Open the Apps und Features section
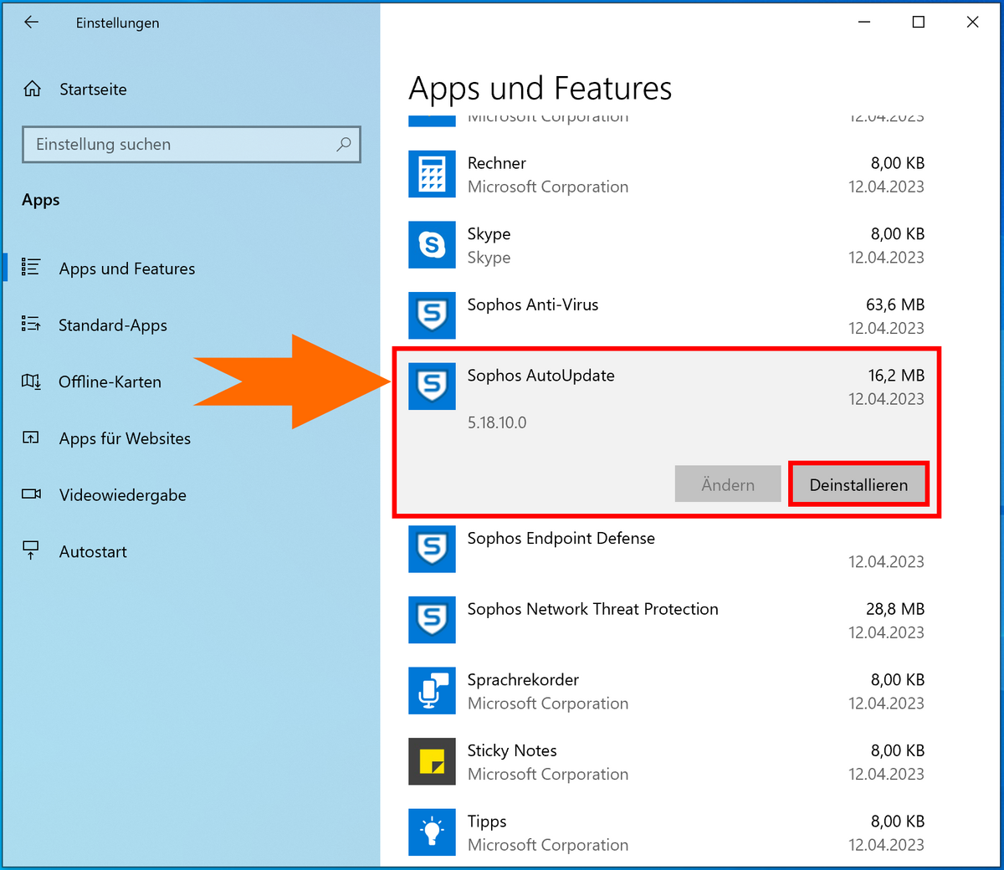The image size is (1004, 870). coord(126,269)
